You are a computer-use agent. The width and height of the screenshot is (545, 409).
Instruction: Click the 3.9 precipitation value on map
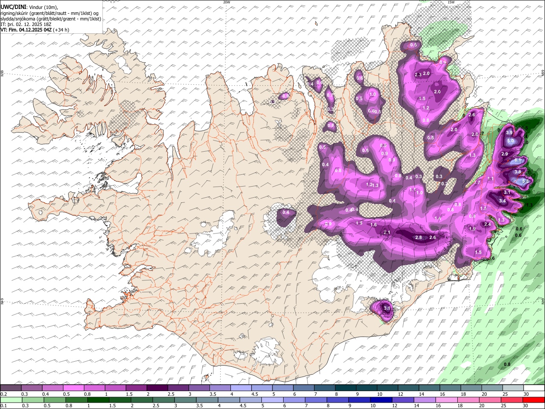point(509,133)
